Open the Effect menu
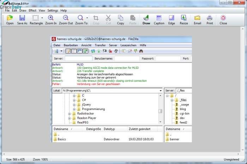247x164 pixels. click(32, 11)
